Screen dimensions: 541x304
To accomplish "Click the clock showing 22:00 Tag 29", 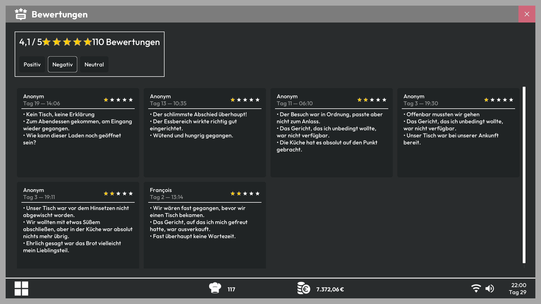I will point(518,289).
